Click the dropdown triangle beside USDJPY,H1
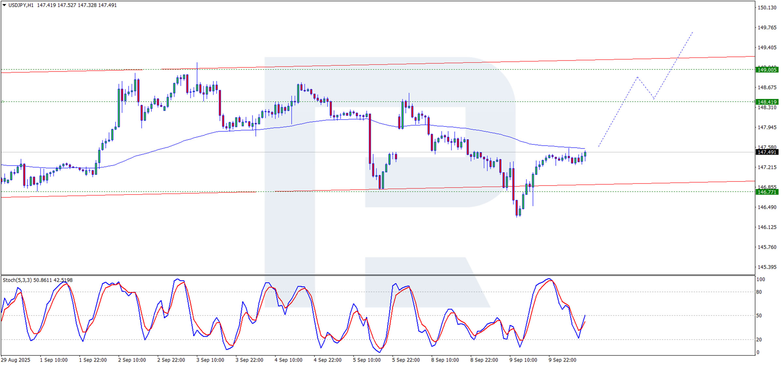This screenshot has width=781, height=365. (x=4, y=5)
